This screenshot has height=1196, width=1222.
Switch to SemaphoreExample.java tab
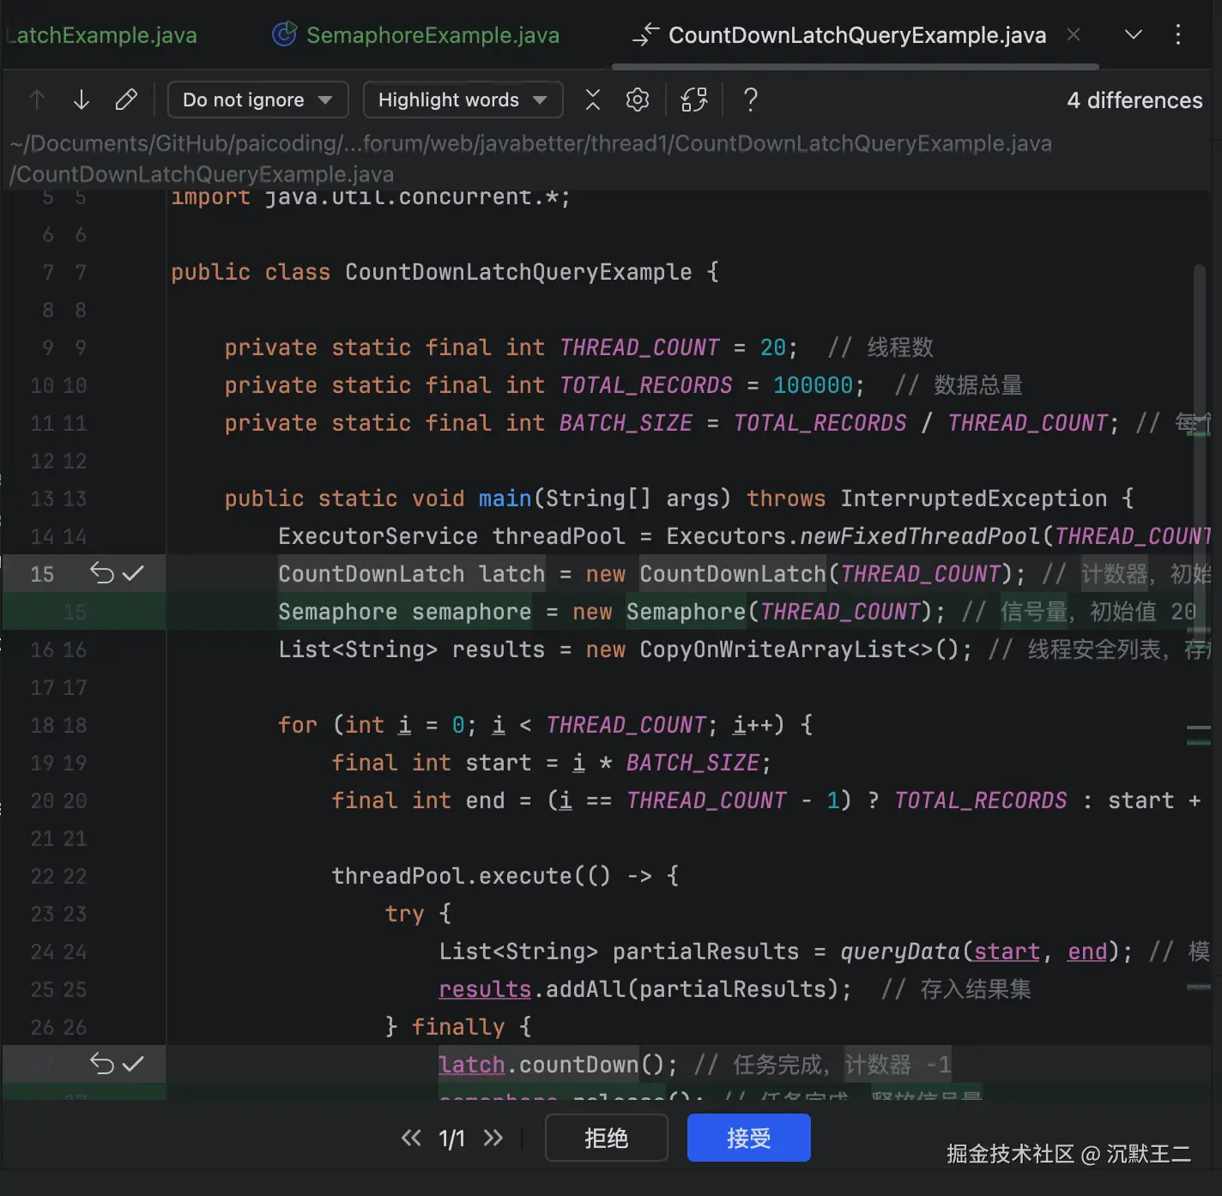tap(416, 34)
